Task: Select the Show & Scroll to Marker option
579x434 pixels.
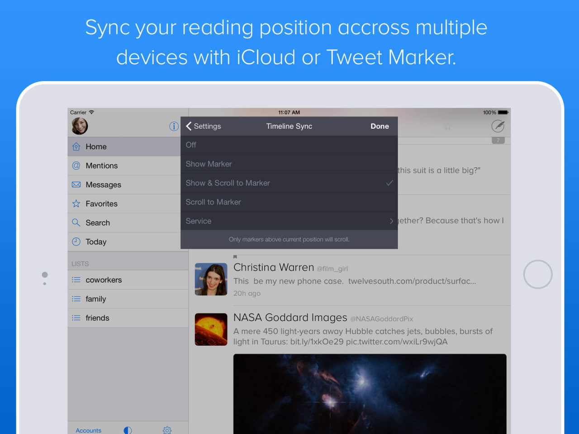Action: click(289, 183)
